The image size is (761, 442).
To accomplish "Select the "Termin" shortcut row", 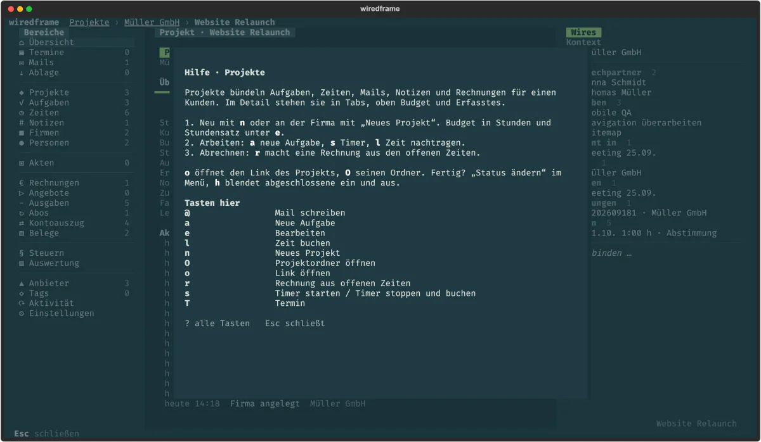I will 245,303.
